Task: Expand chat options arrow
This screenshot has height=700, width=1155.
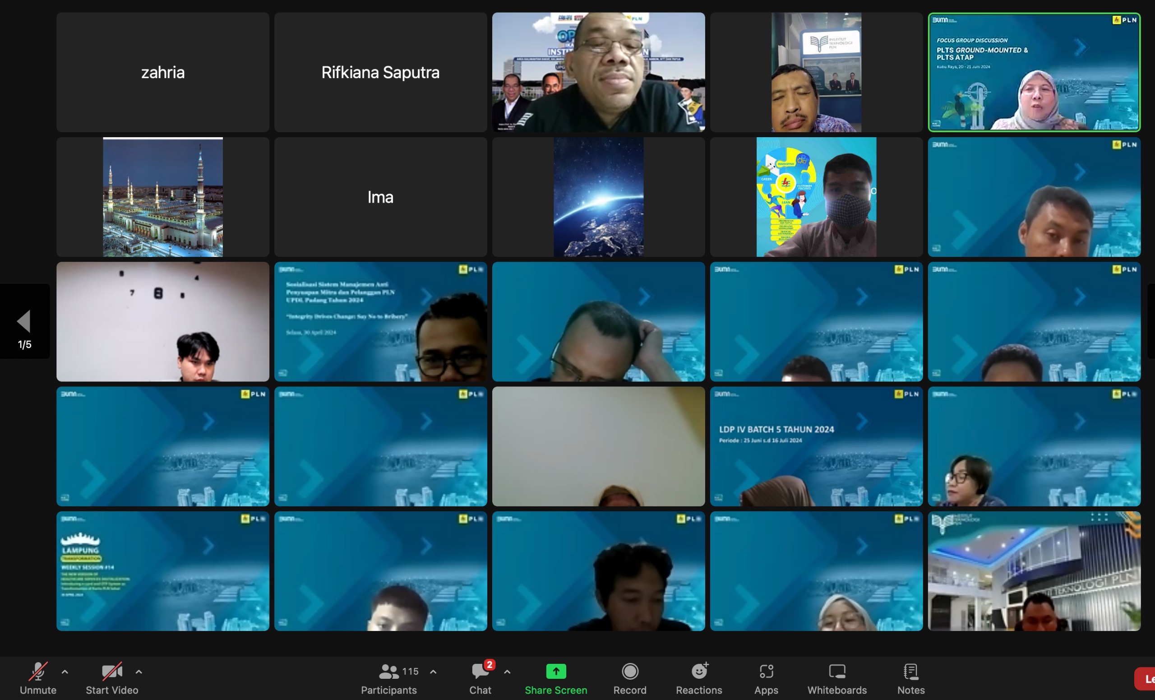Action: click(x=507, y=672)
